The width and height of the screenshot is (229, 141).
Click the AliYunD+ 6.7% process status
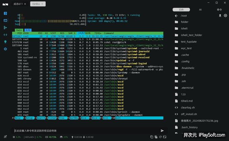[33, 137]
